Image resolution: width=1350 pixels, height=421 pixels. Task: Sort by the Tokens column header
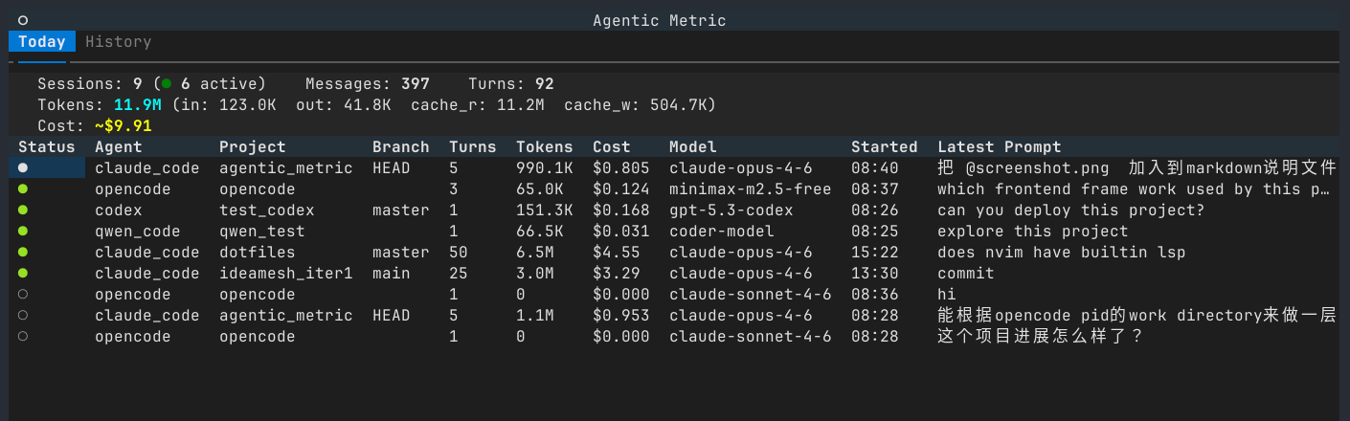545,146
